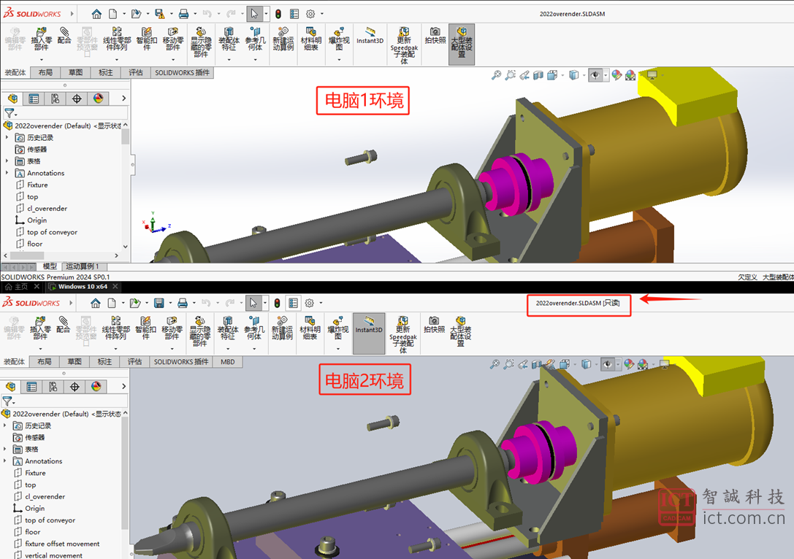Toggle 大型装配体设置 in the top window ribbon

coord(462,45)
